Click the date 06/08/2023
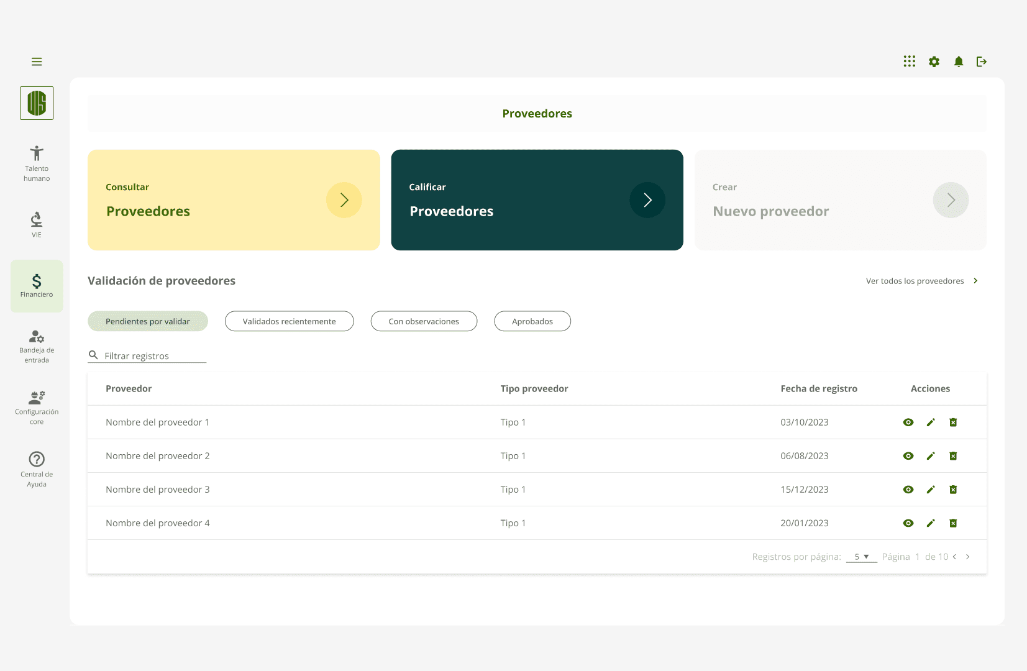Viewport: 1027px width, 671px height. tap(805, 456)
